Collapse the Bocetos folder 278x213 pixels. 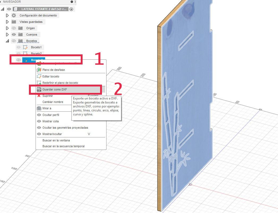[x=7, y=41]
